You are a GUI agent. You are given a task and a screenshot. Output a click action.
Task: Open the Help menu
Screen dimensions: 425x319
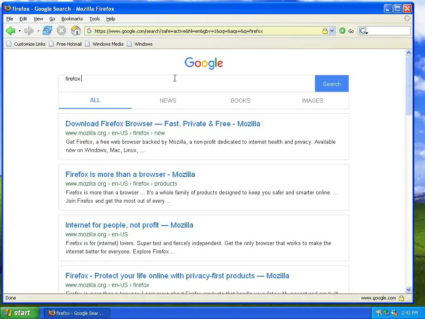tap(110, 19)
